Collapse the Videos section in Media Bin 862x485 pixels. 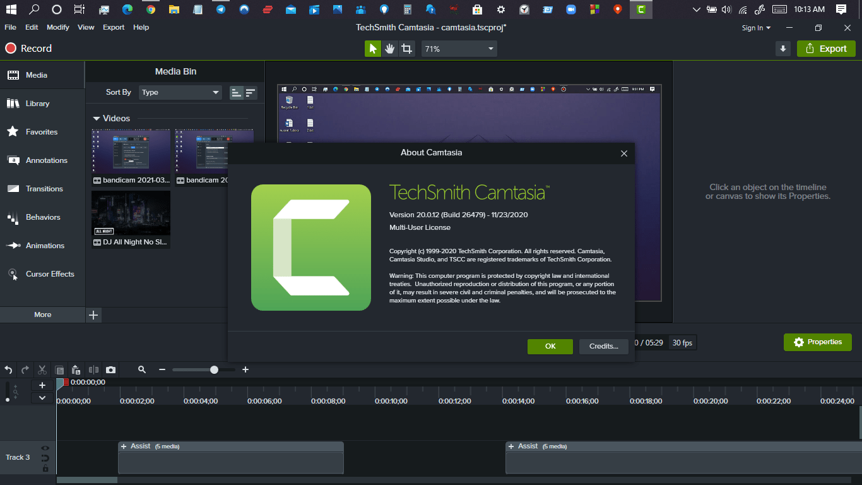[x=97, y=118]
